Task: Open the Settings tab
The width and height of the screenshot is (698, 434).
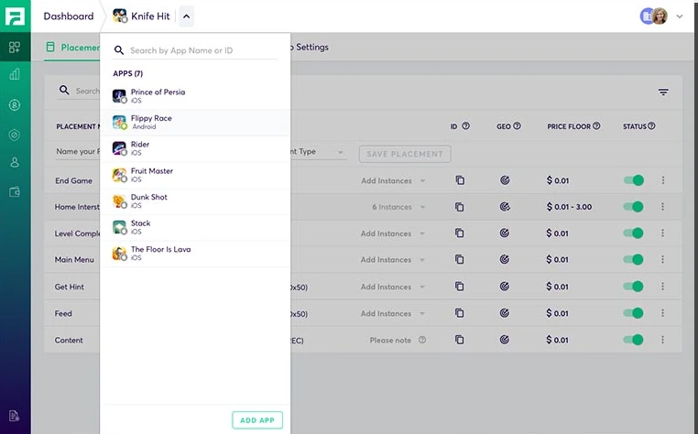Action: (x=311, y=47)
